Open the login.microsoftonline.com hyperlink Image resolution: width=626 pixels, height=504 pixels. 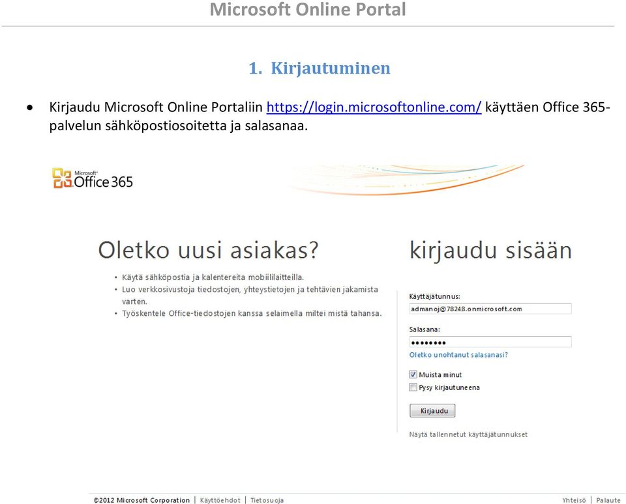(374, 107)
